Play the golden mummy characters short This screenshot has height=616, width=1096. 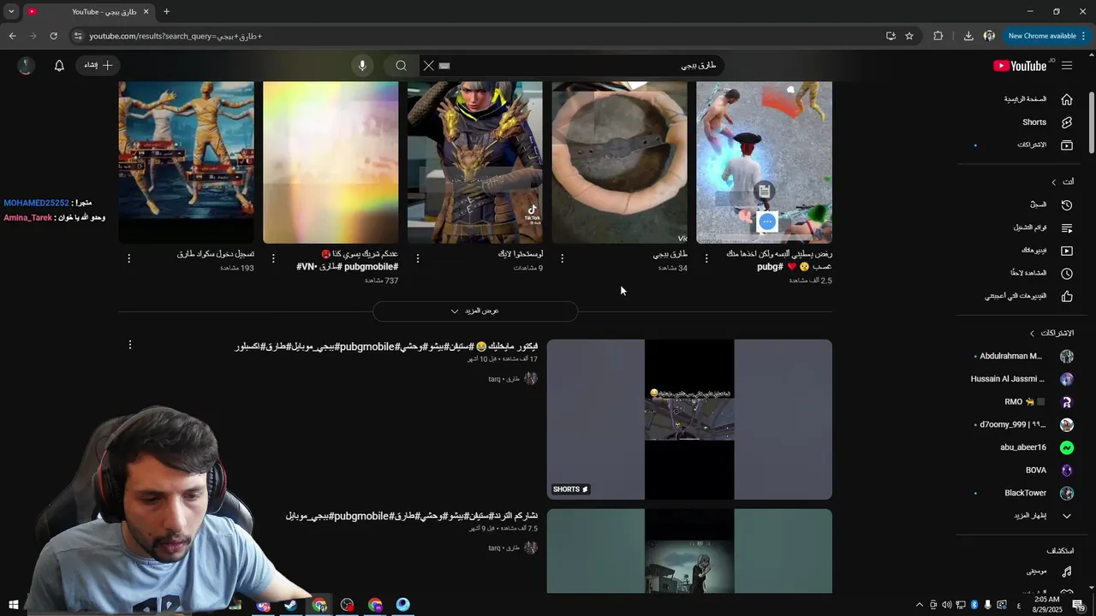[186, 163]
